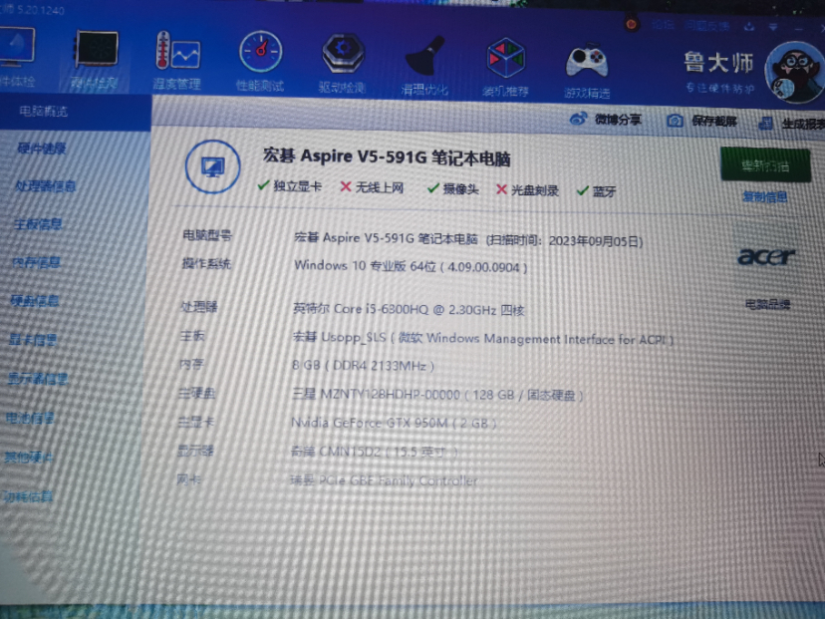
Task: Click the download/update icon in title bar
Action: click(749, 26)
